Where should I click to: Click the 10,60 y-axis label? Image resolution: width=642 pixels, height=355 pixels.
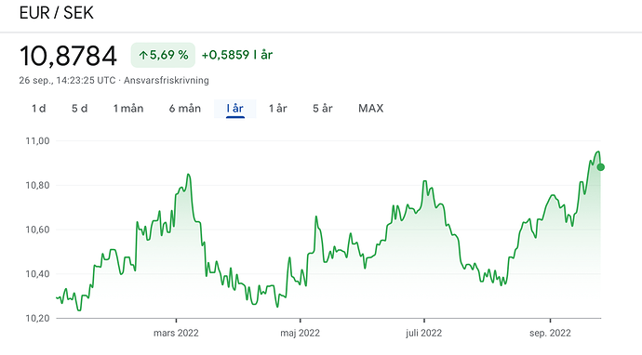(37, 230)
